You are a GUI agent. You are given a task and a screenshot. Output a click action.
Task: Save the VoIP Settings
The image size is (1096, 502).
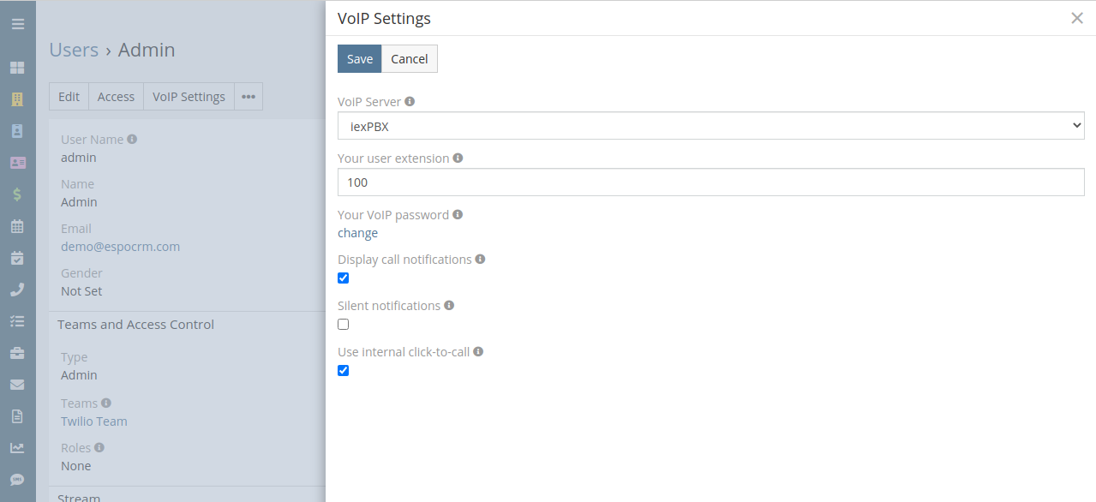coord(359,58)
